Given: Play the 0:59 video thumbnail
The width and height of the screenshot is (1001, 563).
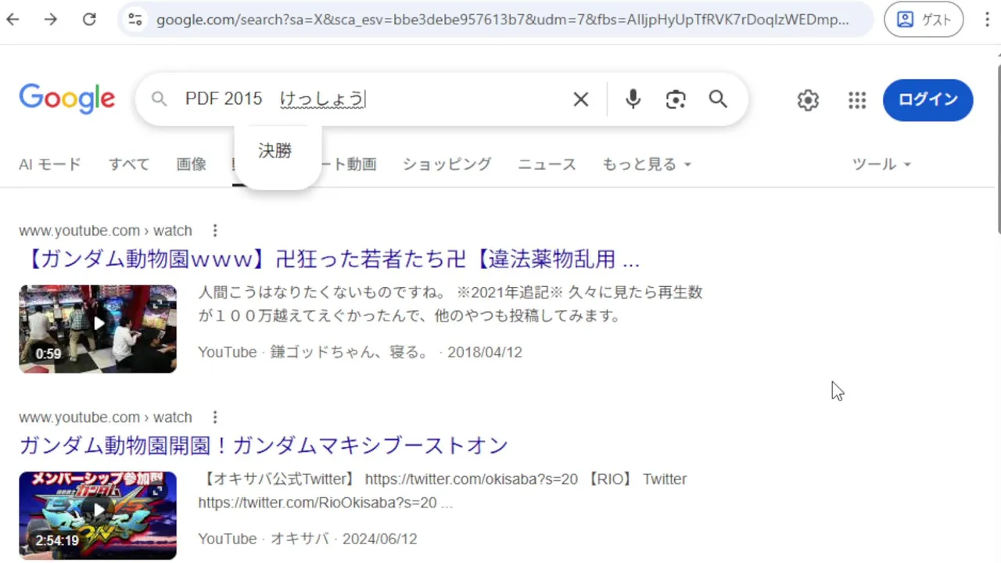Looking at the screenshot, I should point(98,328).
